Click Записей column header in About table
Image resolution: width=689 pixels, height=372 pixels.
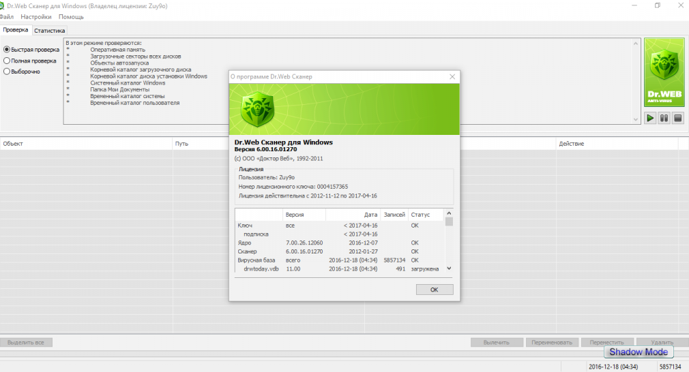tap(394, 215)
